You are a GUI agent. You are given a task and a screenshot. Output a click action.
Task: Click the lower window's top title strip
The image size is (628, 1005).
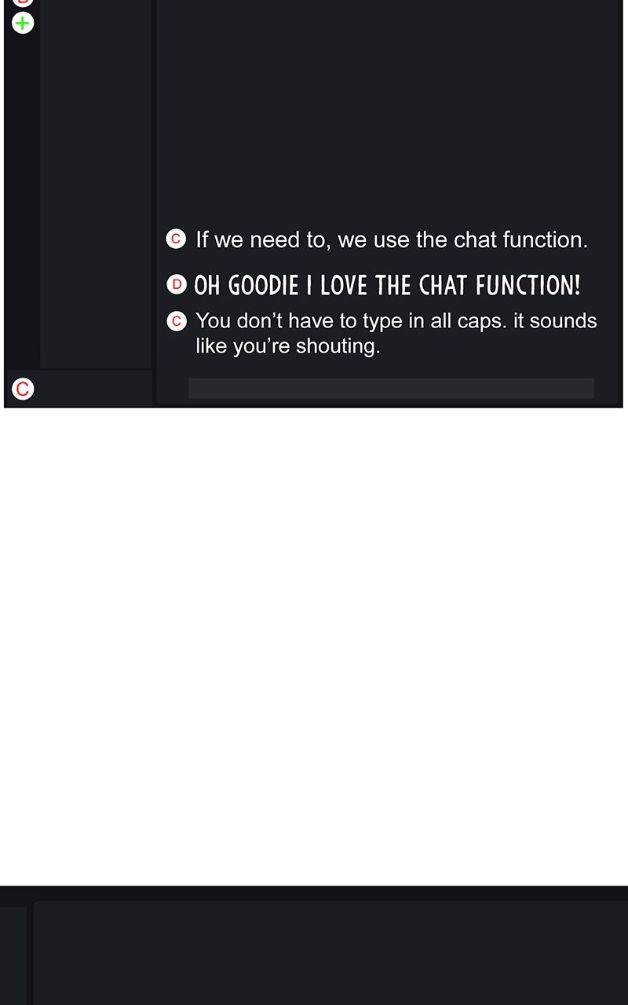314,894
